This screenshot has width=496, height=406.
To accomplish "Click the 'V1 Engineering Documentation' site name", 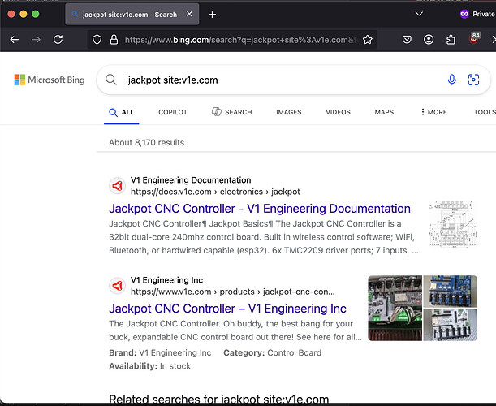I will (191, 180).
